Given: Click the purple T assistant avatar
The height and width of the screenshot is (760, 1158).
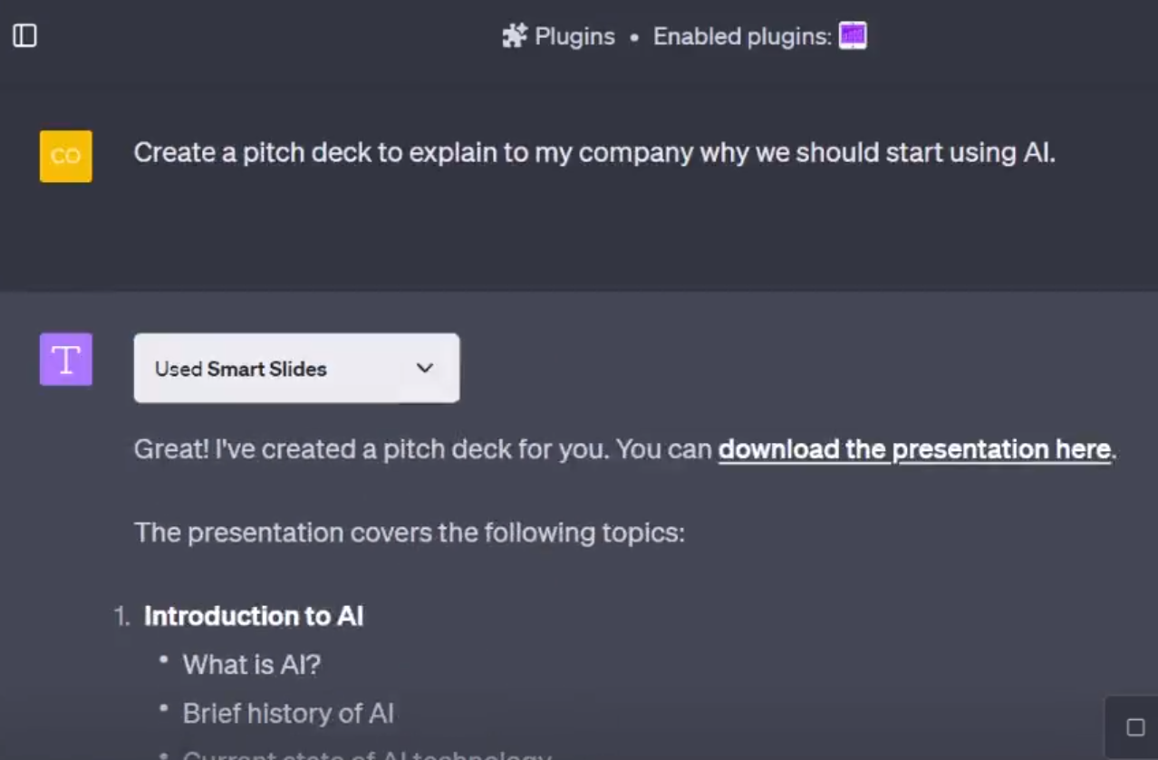Looking at the screenshot, I should pos(66,360).
